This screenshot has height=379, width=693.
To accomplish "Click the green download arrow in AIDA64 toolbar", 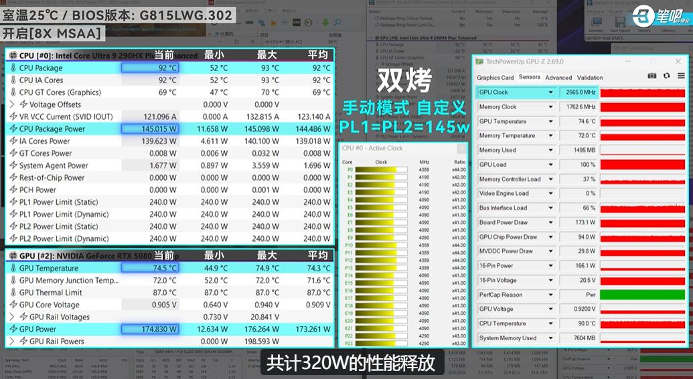I will (325, 22).
